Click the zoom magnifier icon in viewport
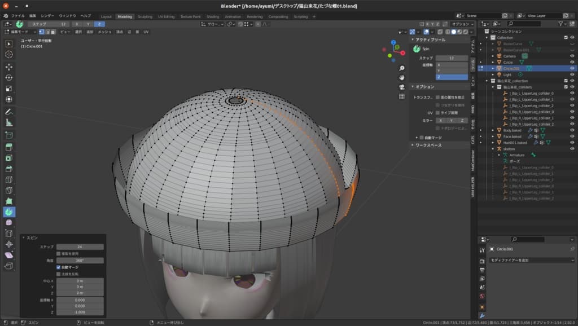This screenshot has height=326, width=578. (x=402, y=68)
